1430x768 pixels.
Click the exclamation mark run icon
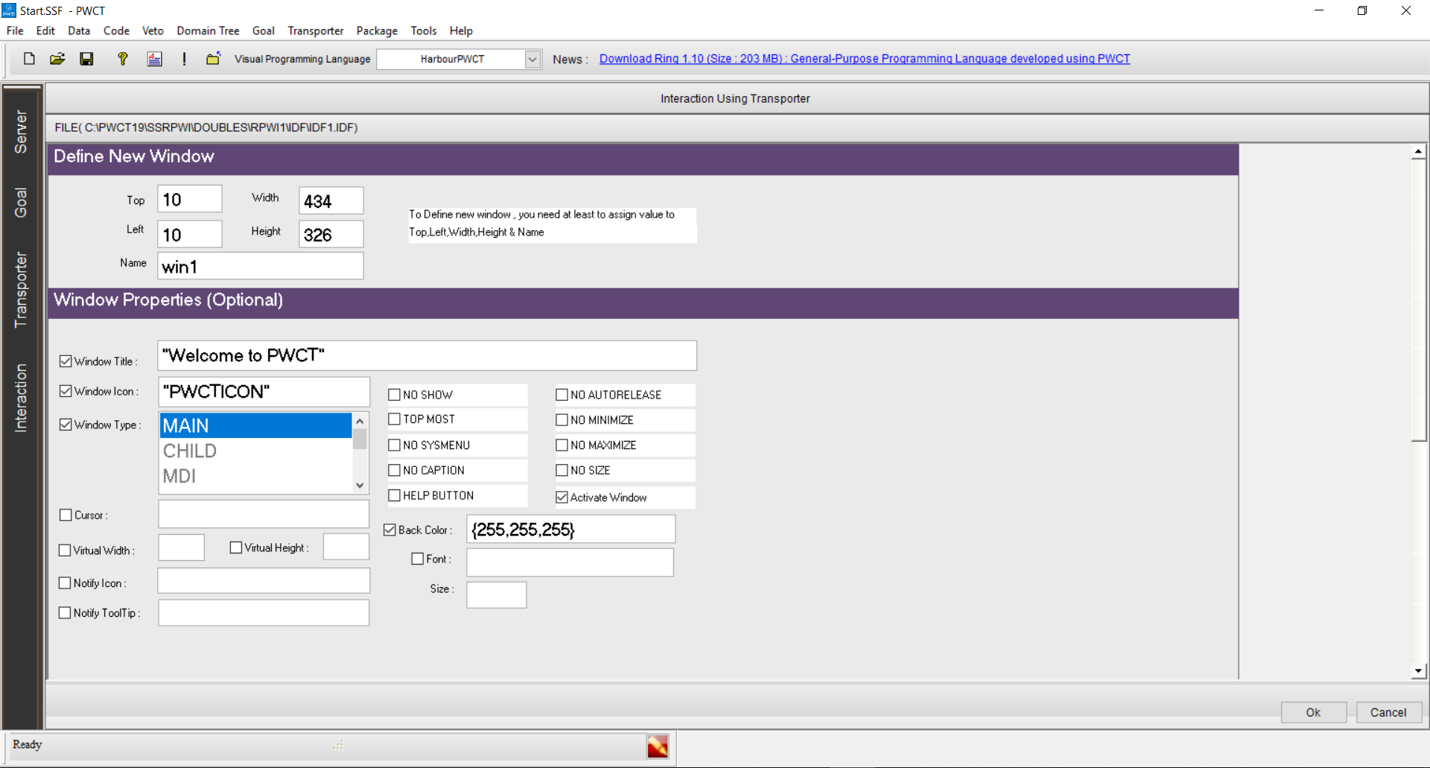point(184,59)
